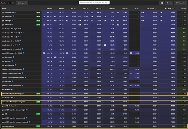Click the share icon next to claude-opus-4.6 (low)
188x129 pixels.
coord(21,37)
